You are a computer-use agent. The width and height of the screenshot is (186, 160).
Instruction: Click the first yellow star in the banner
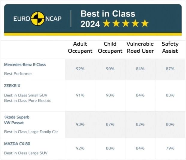pos(106,23)
